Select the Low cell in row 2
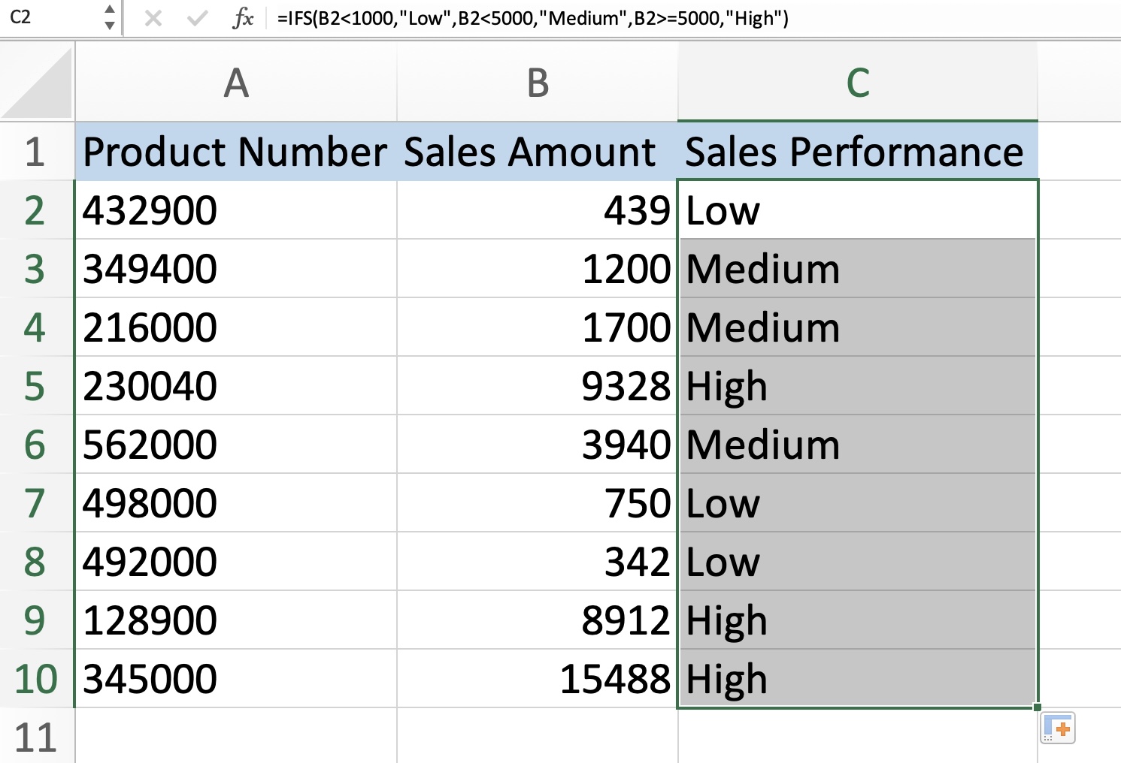Viewport: 1121px width, 763px height. pyautogui.click(x=858, y=210)
